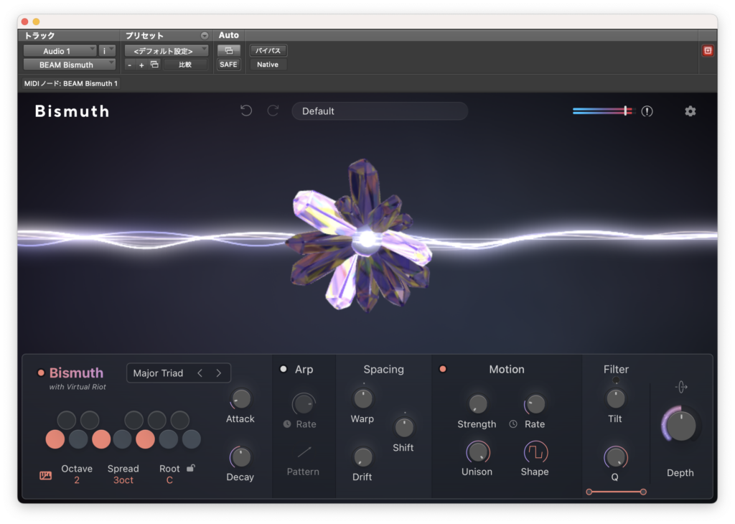
Task: Click the Filter Q knob
Action: tap(615, 457)
